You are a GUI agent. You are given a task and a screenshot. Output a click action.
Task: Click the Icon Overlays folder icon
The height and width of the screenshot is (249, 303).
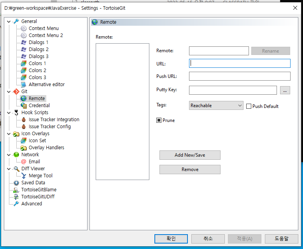pos(16,134)
